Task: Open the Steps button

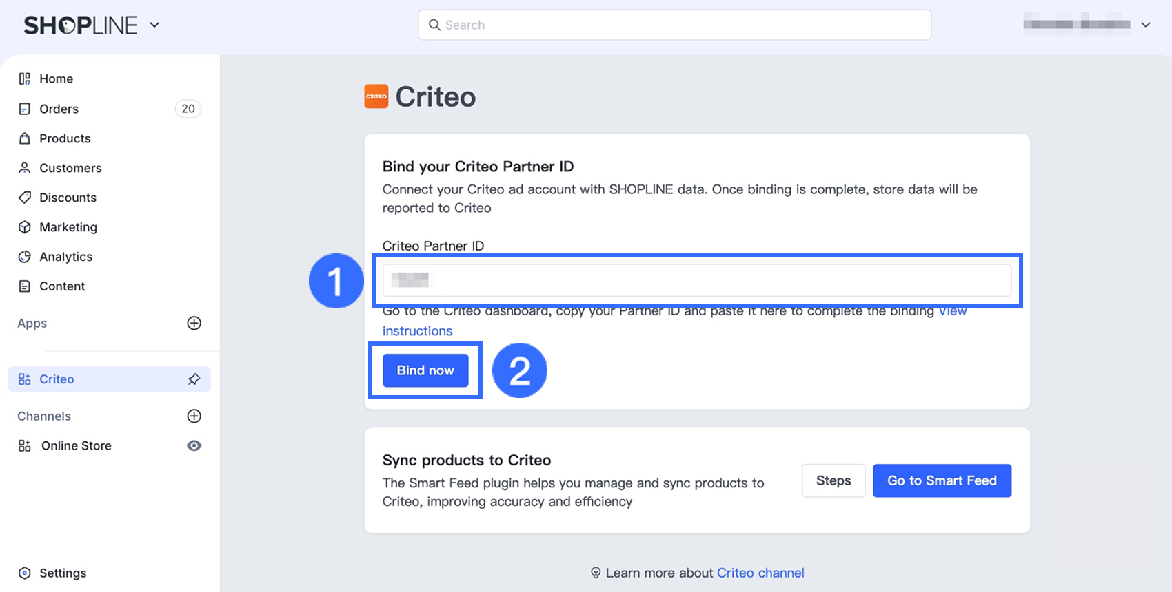Action: click(833, 480)
